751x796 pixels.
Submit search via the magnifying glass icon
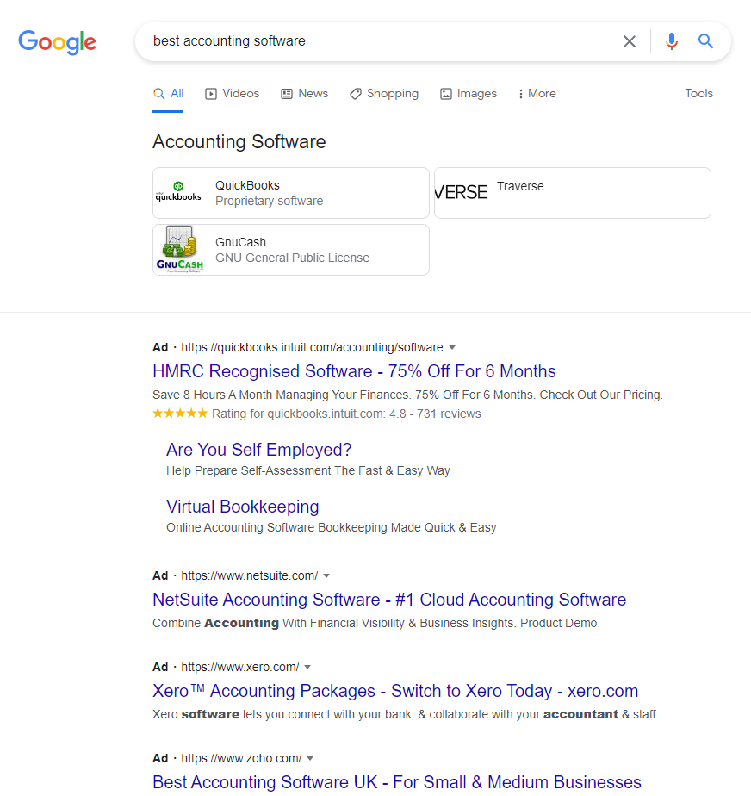706,40
